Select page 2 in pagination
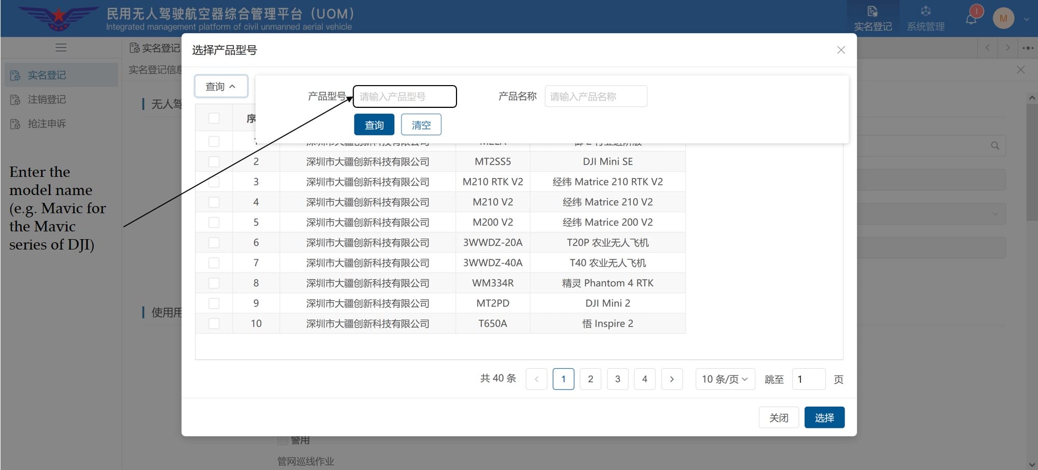Viewport: 1038px width, 470px height. tap(590, 379)
